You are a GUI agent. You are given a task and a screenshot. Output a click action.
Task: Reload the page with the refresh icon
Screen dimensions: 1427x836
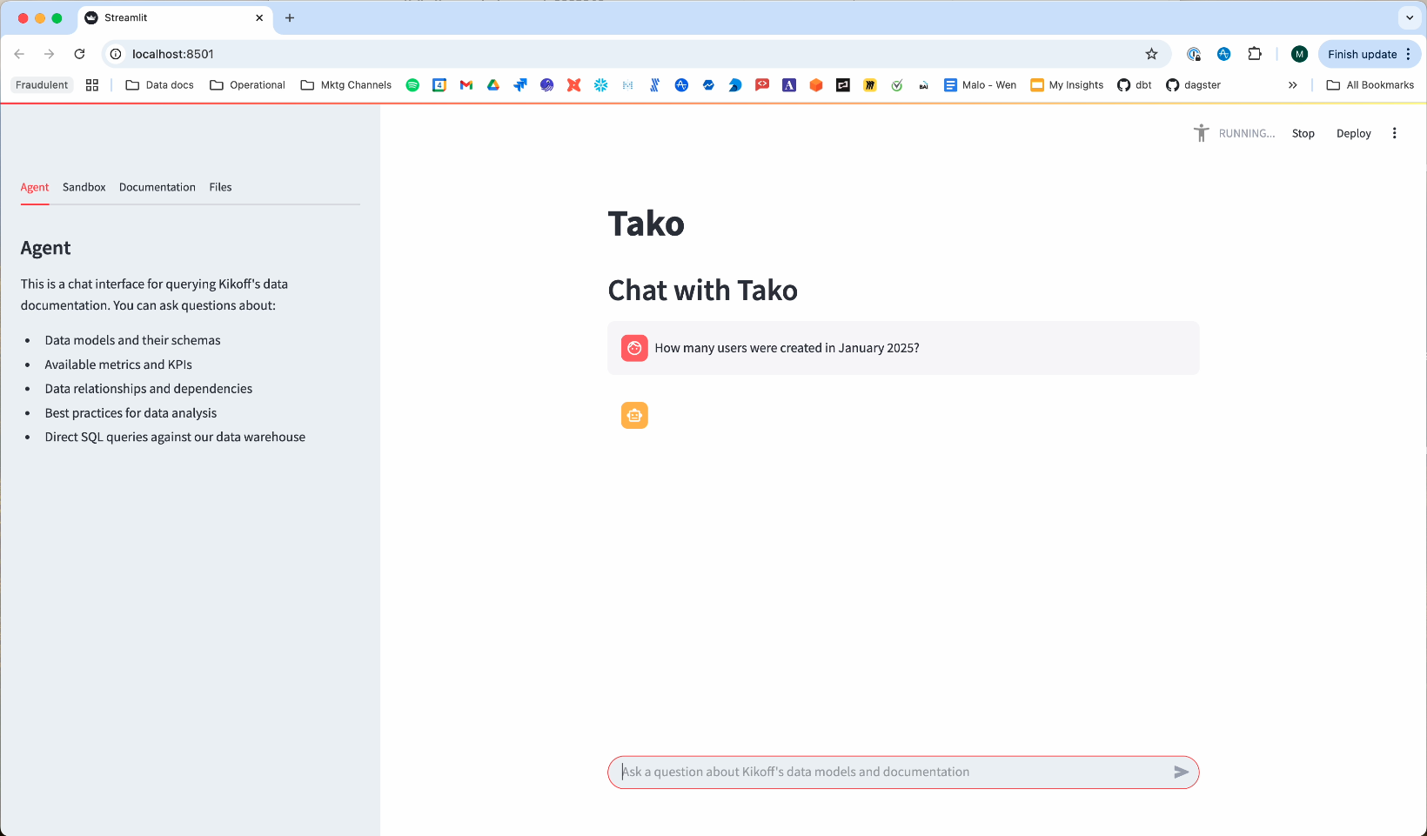[x=79, y=54]
